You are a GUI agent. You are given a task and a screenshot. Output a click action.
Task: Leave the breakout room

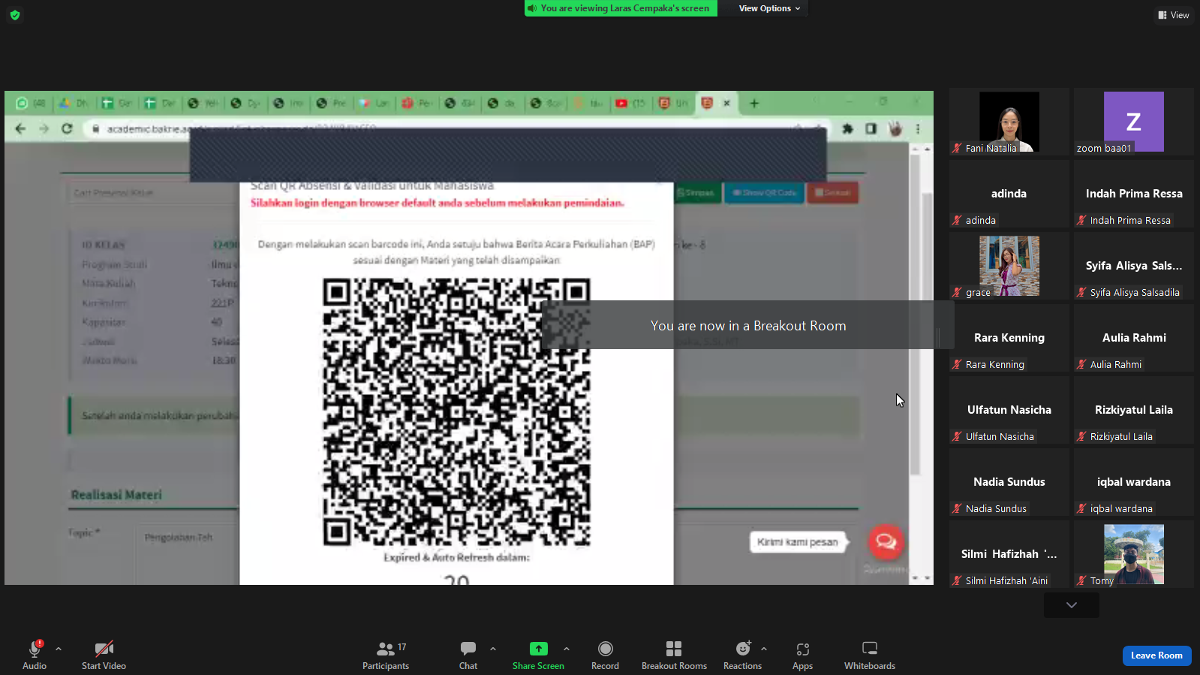[x=1156, y=655]
